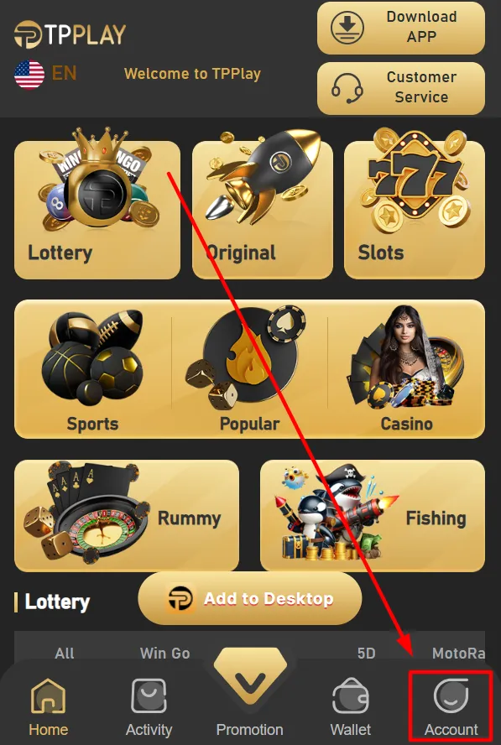Contact Customer Service via headset button
Image resolution: width=501 pixels, height=745 pixels.
[401, 88]
